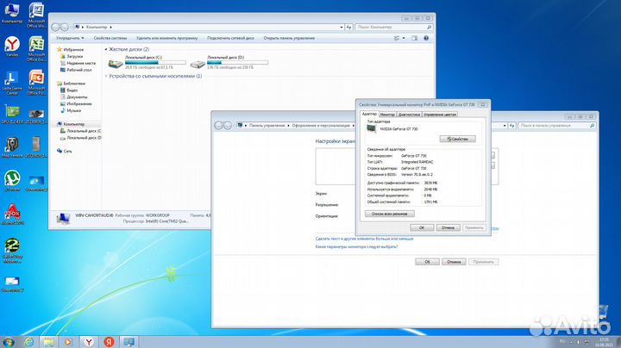Open the monitor parameters help link
Image resolution: width=621 pixels, height=348 pixels.
click(x=356, y=246)
